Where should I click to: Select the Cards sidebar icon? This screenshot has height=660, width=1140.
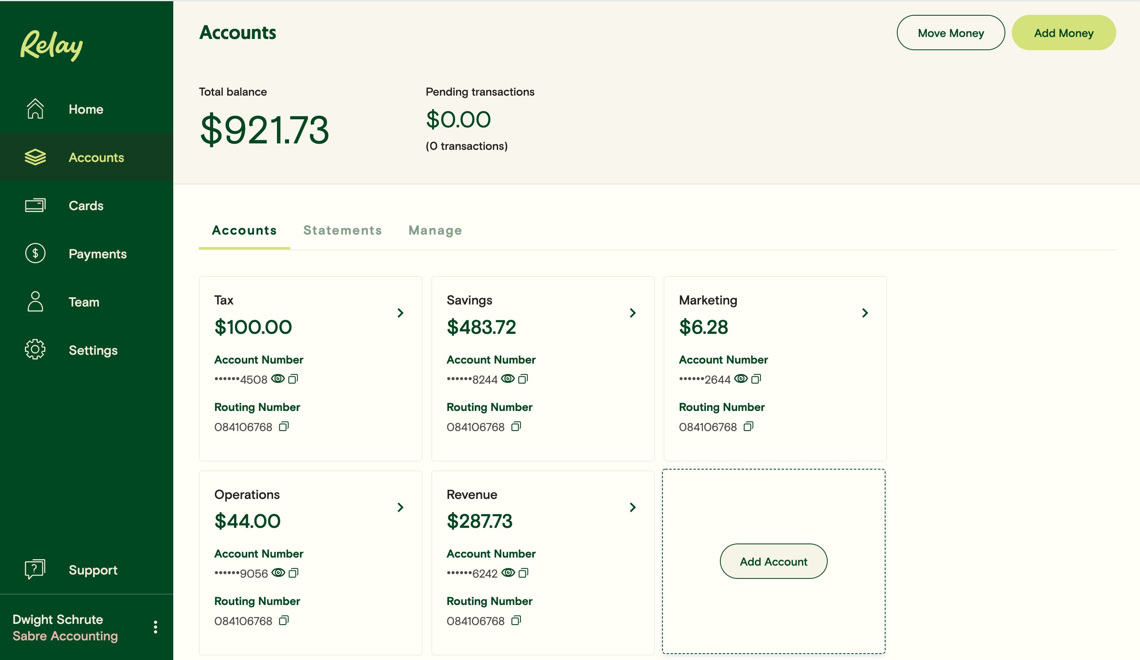click(35, 205)
